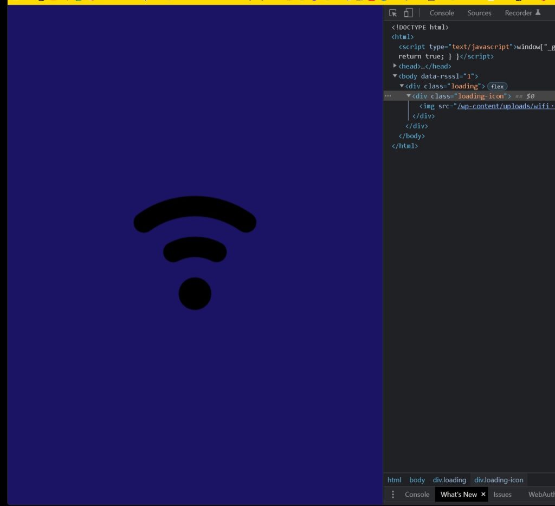Open the Issues drawer tab

click(502, 495)
